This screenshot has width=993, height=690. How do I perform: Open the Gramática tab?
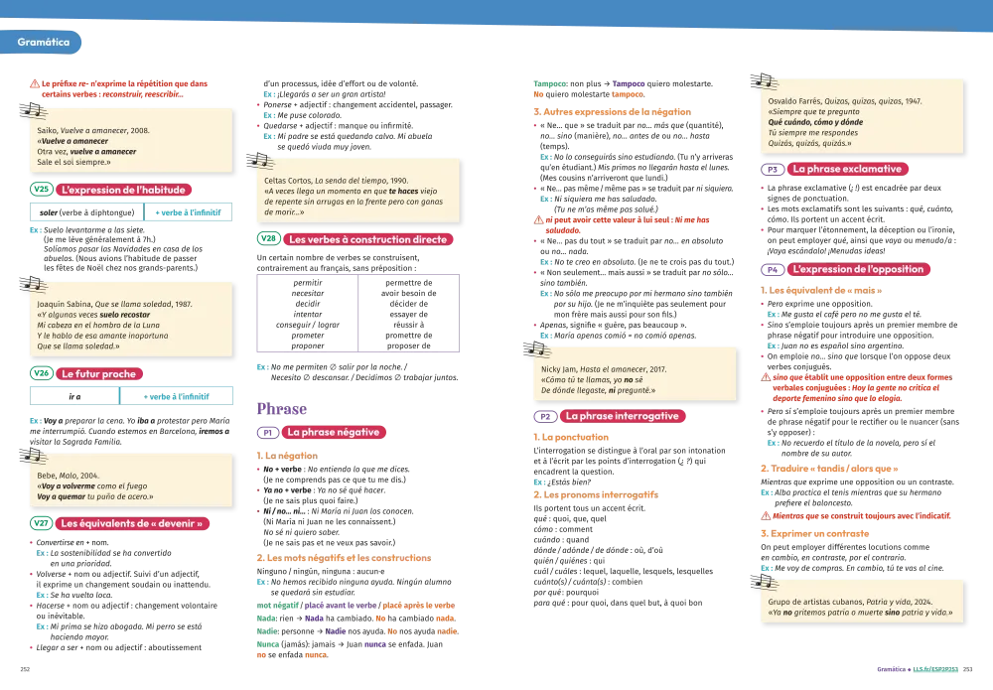[44, 43]
